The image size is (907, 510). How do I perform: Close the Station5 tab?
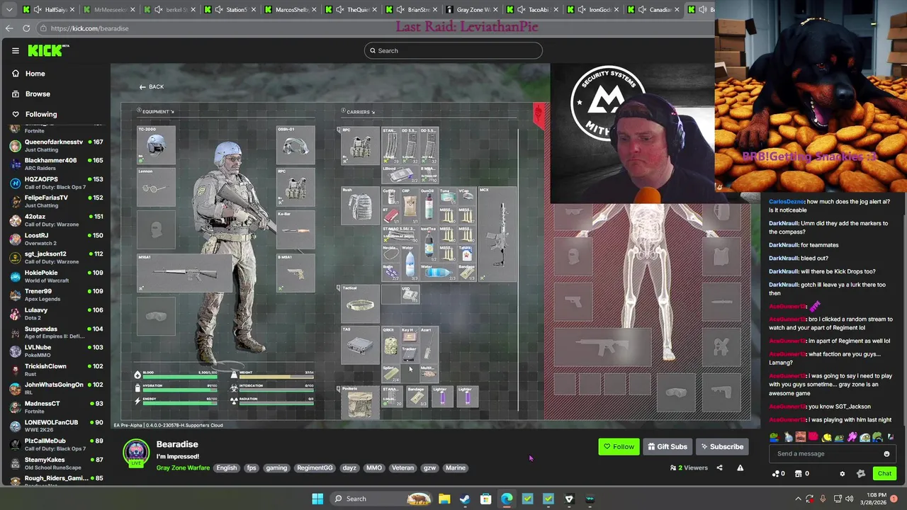tap(254, 10)
